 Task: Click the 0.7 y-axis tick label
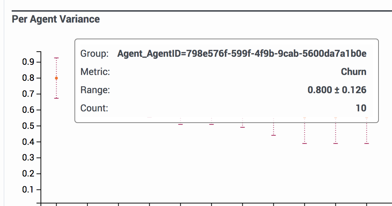click(x=28, y=94)
